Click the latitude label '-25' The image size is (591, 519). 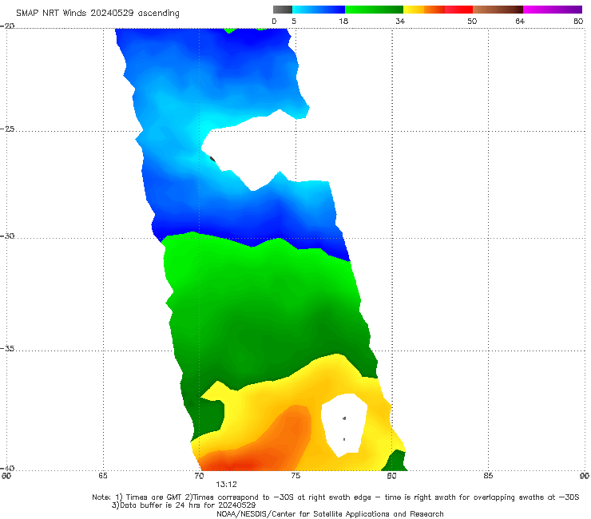click(7, 129)
